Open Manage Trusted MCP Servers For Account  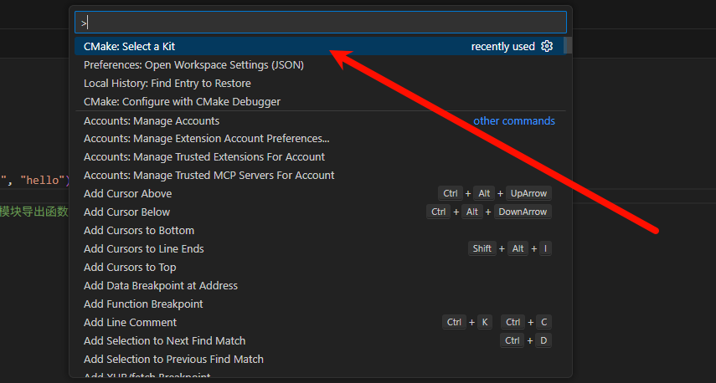click(x=319, y=176)
